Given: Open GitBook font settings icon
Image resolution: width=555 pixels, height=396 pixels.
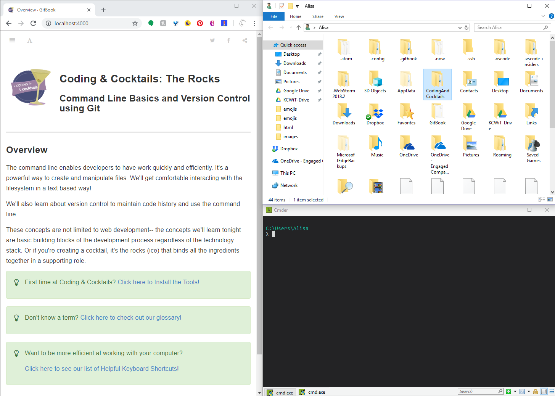Looking at the screenshot, I should coord(30,40).
